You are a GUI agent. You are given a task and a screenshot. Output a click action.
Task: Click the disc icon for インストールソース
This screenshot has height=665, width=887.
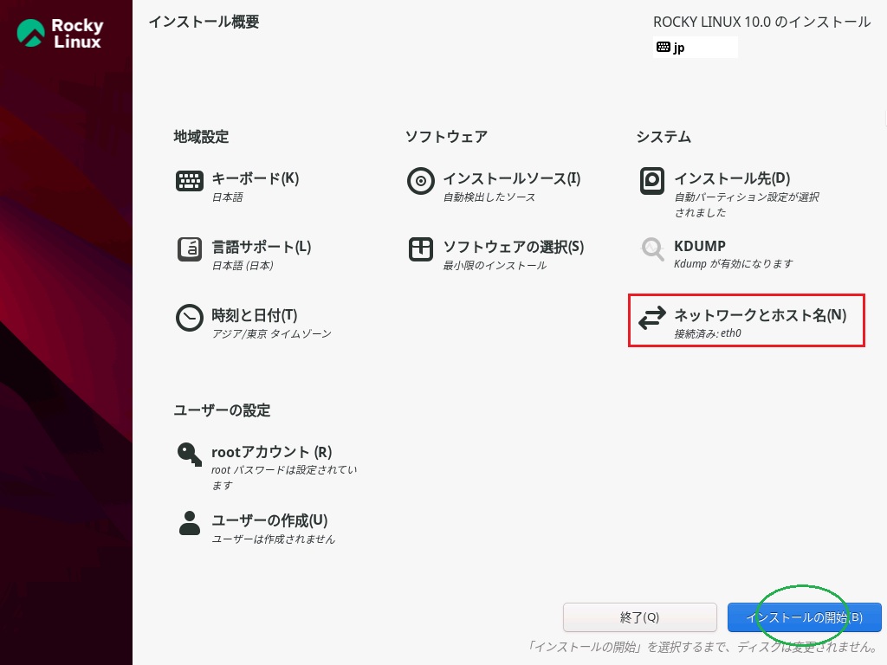420,181
